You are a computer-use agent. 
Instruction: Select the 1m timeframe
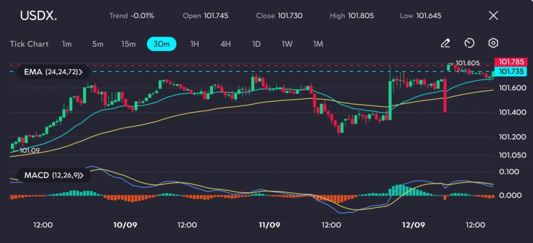click(x=67, y=44)
